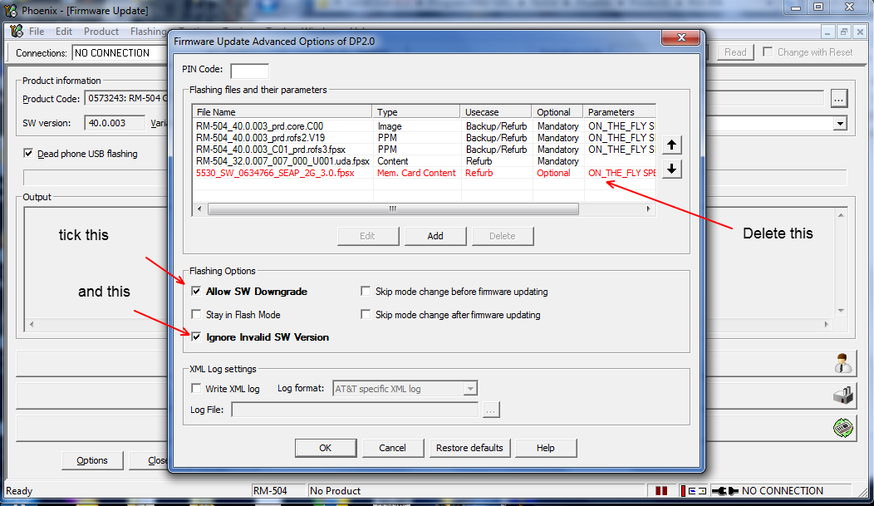
Task: Move selected file down with arrow button
Action: tap(671, 169)
